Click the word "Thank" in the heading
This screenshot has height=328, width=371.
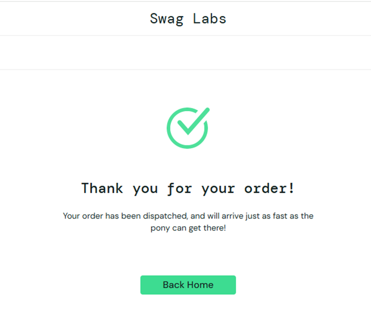pos(102,188)
